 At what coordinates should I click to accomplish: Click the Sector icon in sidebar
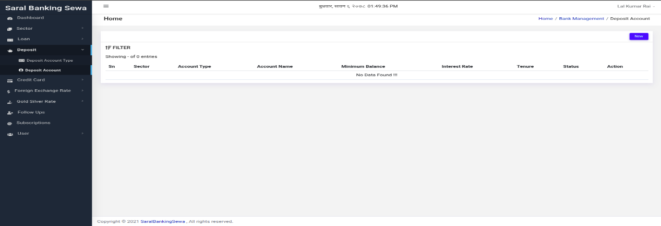pyautogui.click(x=9, y=29)
